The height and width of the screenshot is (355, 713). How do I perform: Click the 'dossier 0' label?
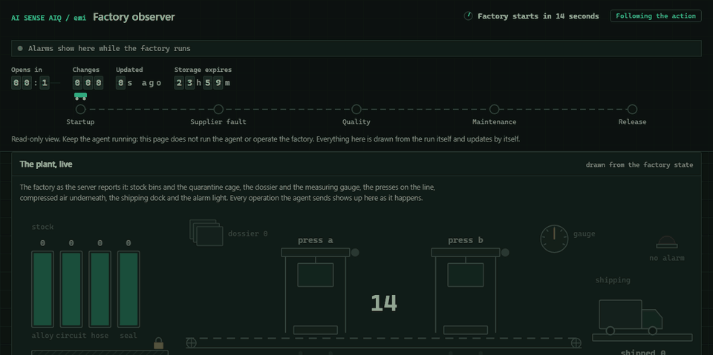(x=248, y=233)
